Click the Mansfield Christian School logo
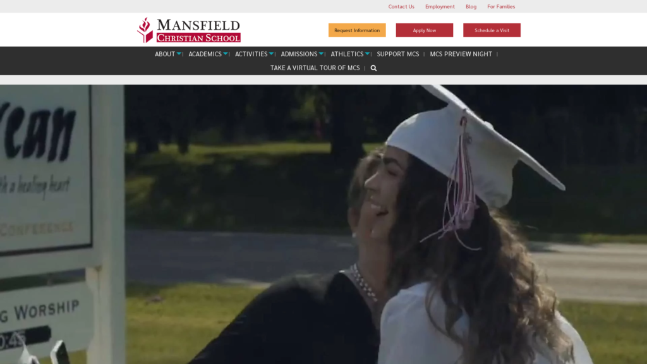The width and height of the screenshot is (647, 364). [x=188, y=30]
